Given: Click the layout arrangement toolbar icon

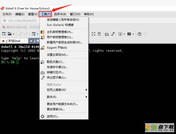Looking at the screenshot, I should coord(129,34).
